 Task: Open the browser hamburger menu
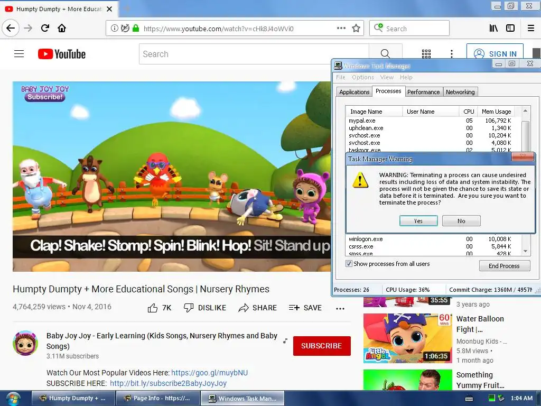(x=531, y=29)
